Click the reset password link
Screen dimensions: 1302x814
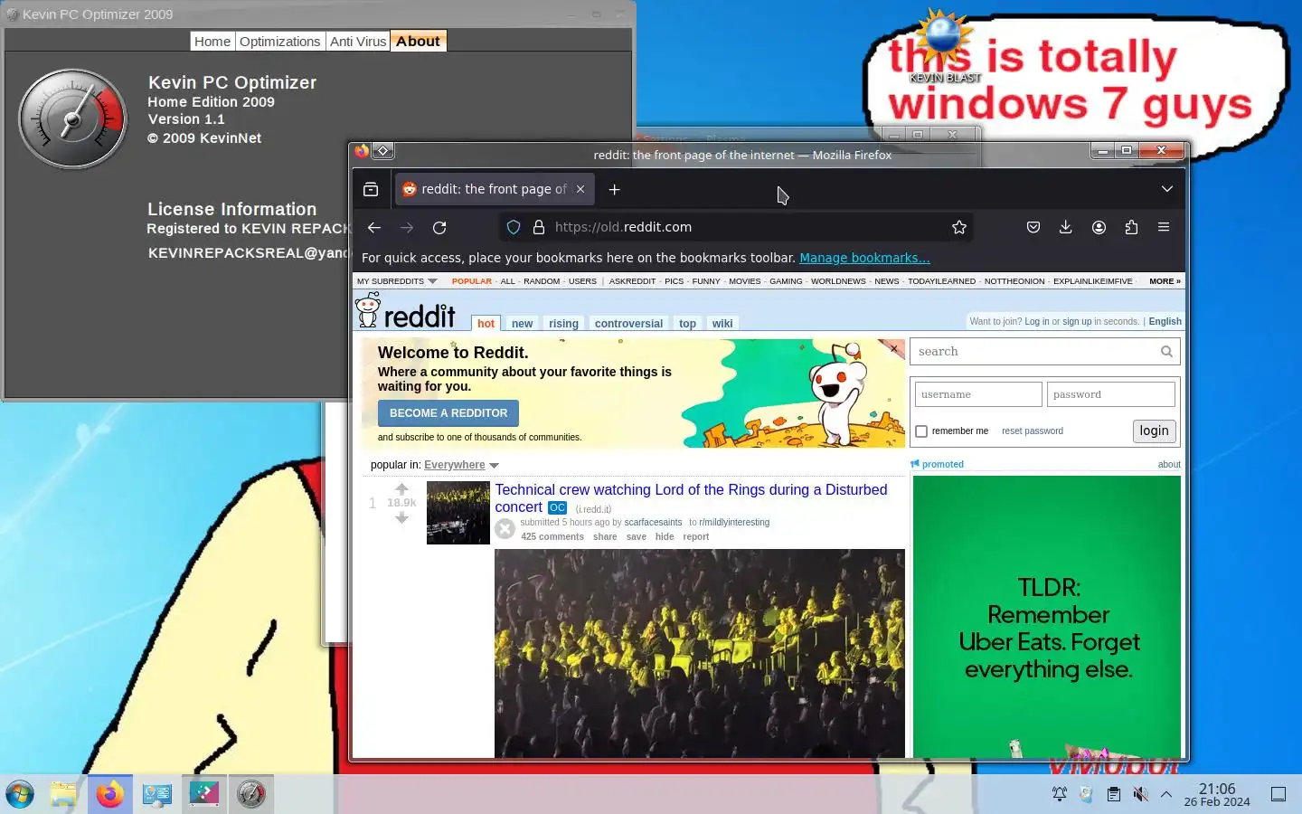(x=1033, y=431)
